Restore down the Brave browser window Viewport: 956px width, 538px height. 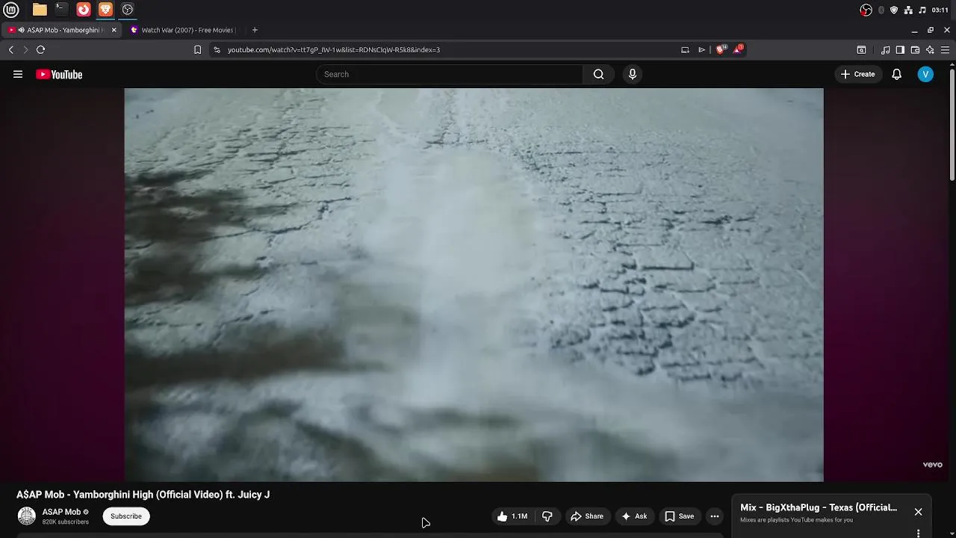931,30
